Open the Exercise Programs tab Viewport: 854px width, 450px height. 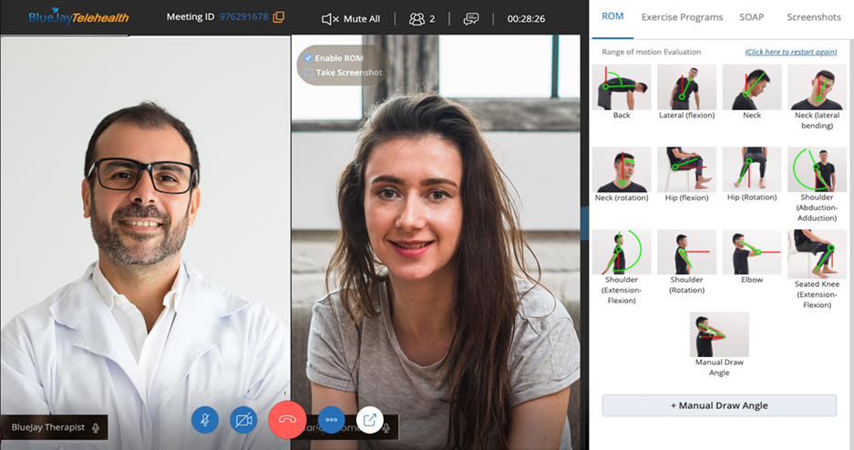coord(682,17)
